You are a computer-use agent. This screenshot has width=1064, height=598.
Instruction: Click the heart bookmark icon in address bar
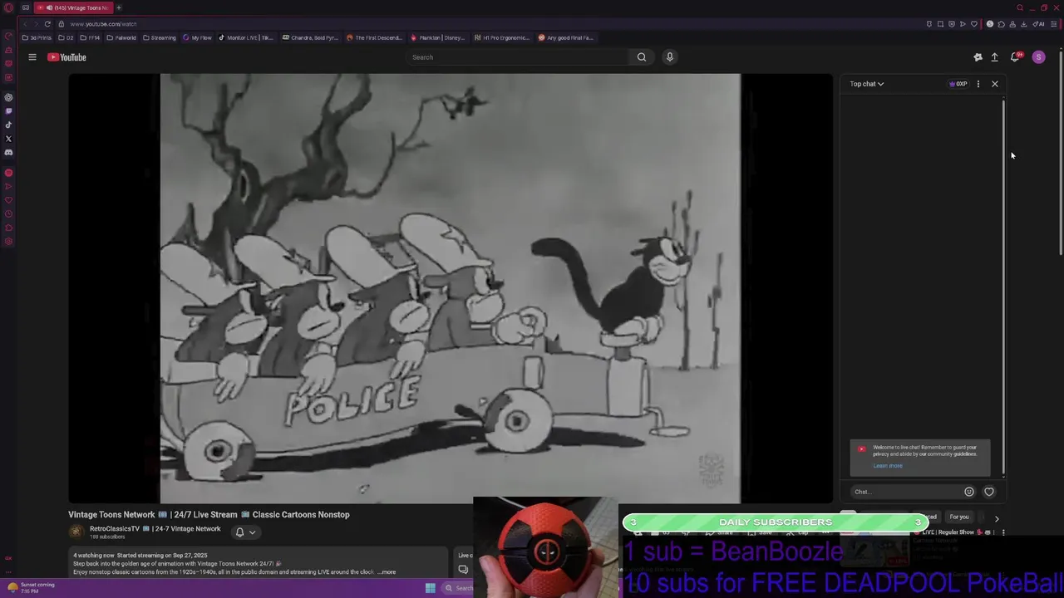click(x=974, y=24)
